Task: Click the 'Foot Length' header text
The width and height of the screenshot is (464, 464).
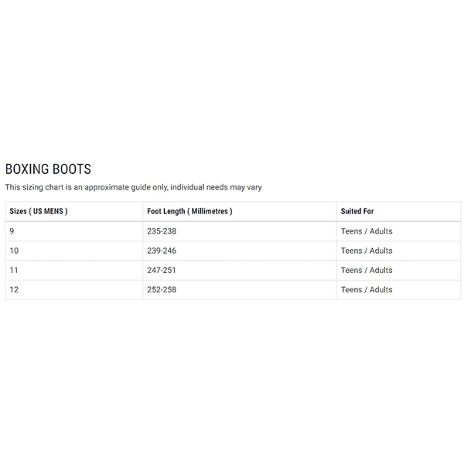Action: pos(166,211)
